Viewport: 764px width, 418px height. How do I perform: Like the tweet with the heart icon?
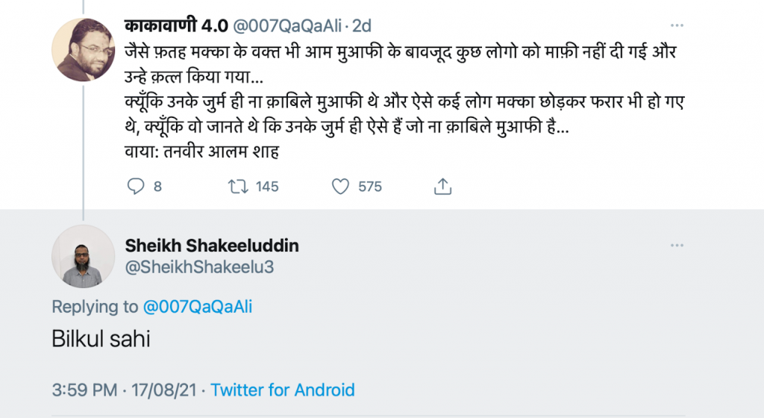click(340, 186)
